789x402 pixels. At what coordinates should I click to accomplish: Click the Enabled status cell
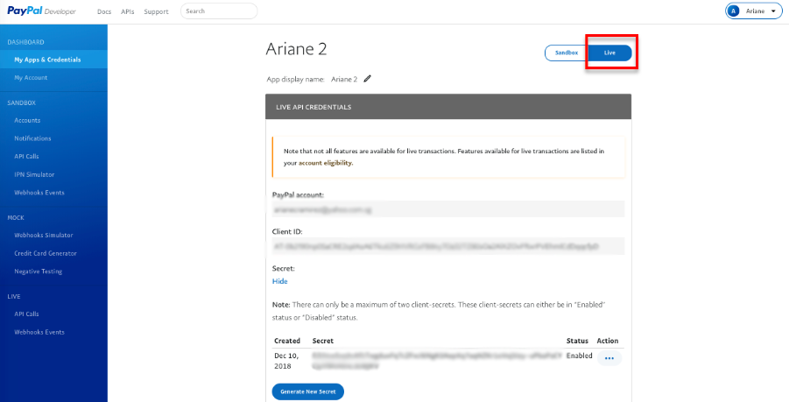[579, 356]
